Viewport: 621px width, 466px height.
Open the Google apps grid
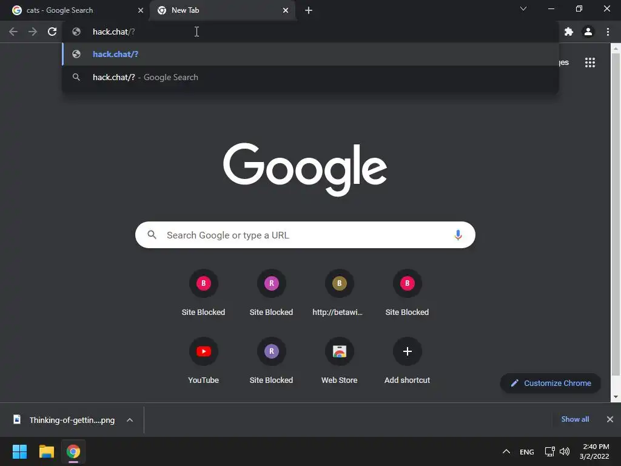(590, 62)
